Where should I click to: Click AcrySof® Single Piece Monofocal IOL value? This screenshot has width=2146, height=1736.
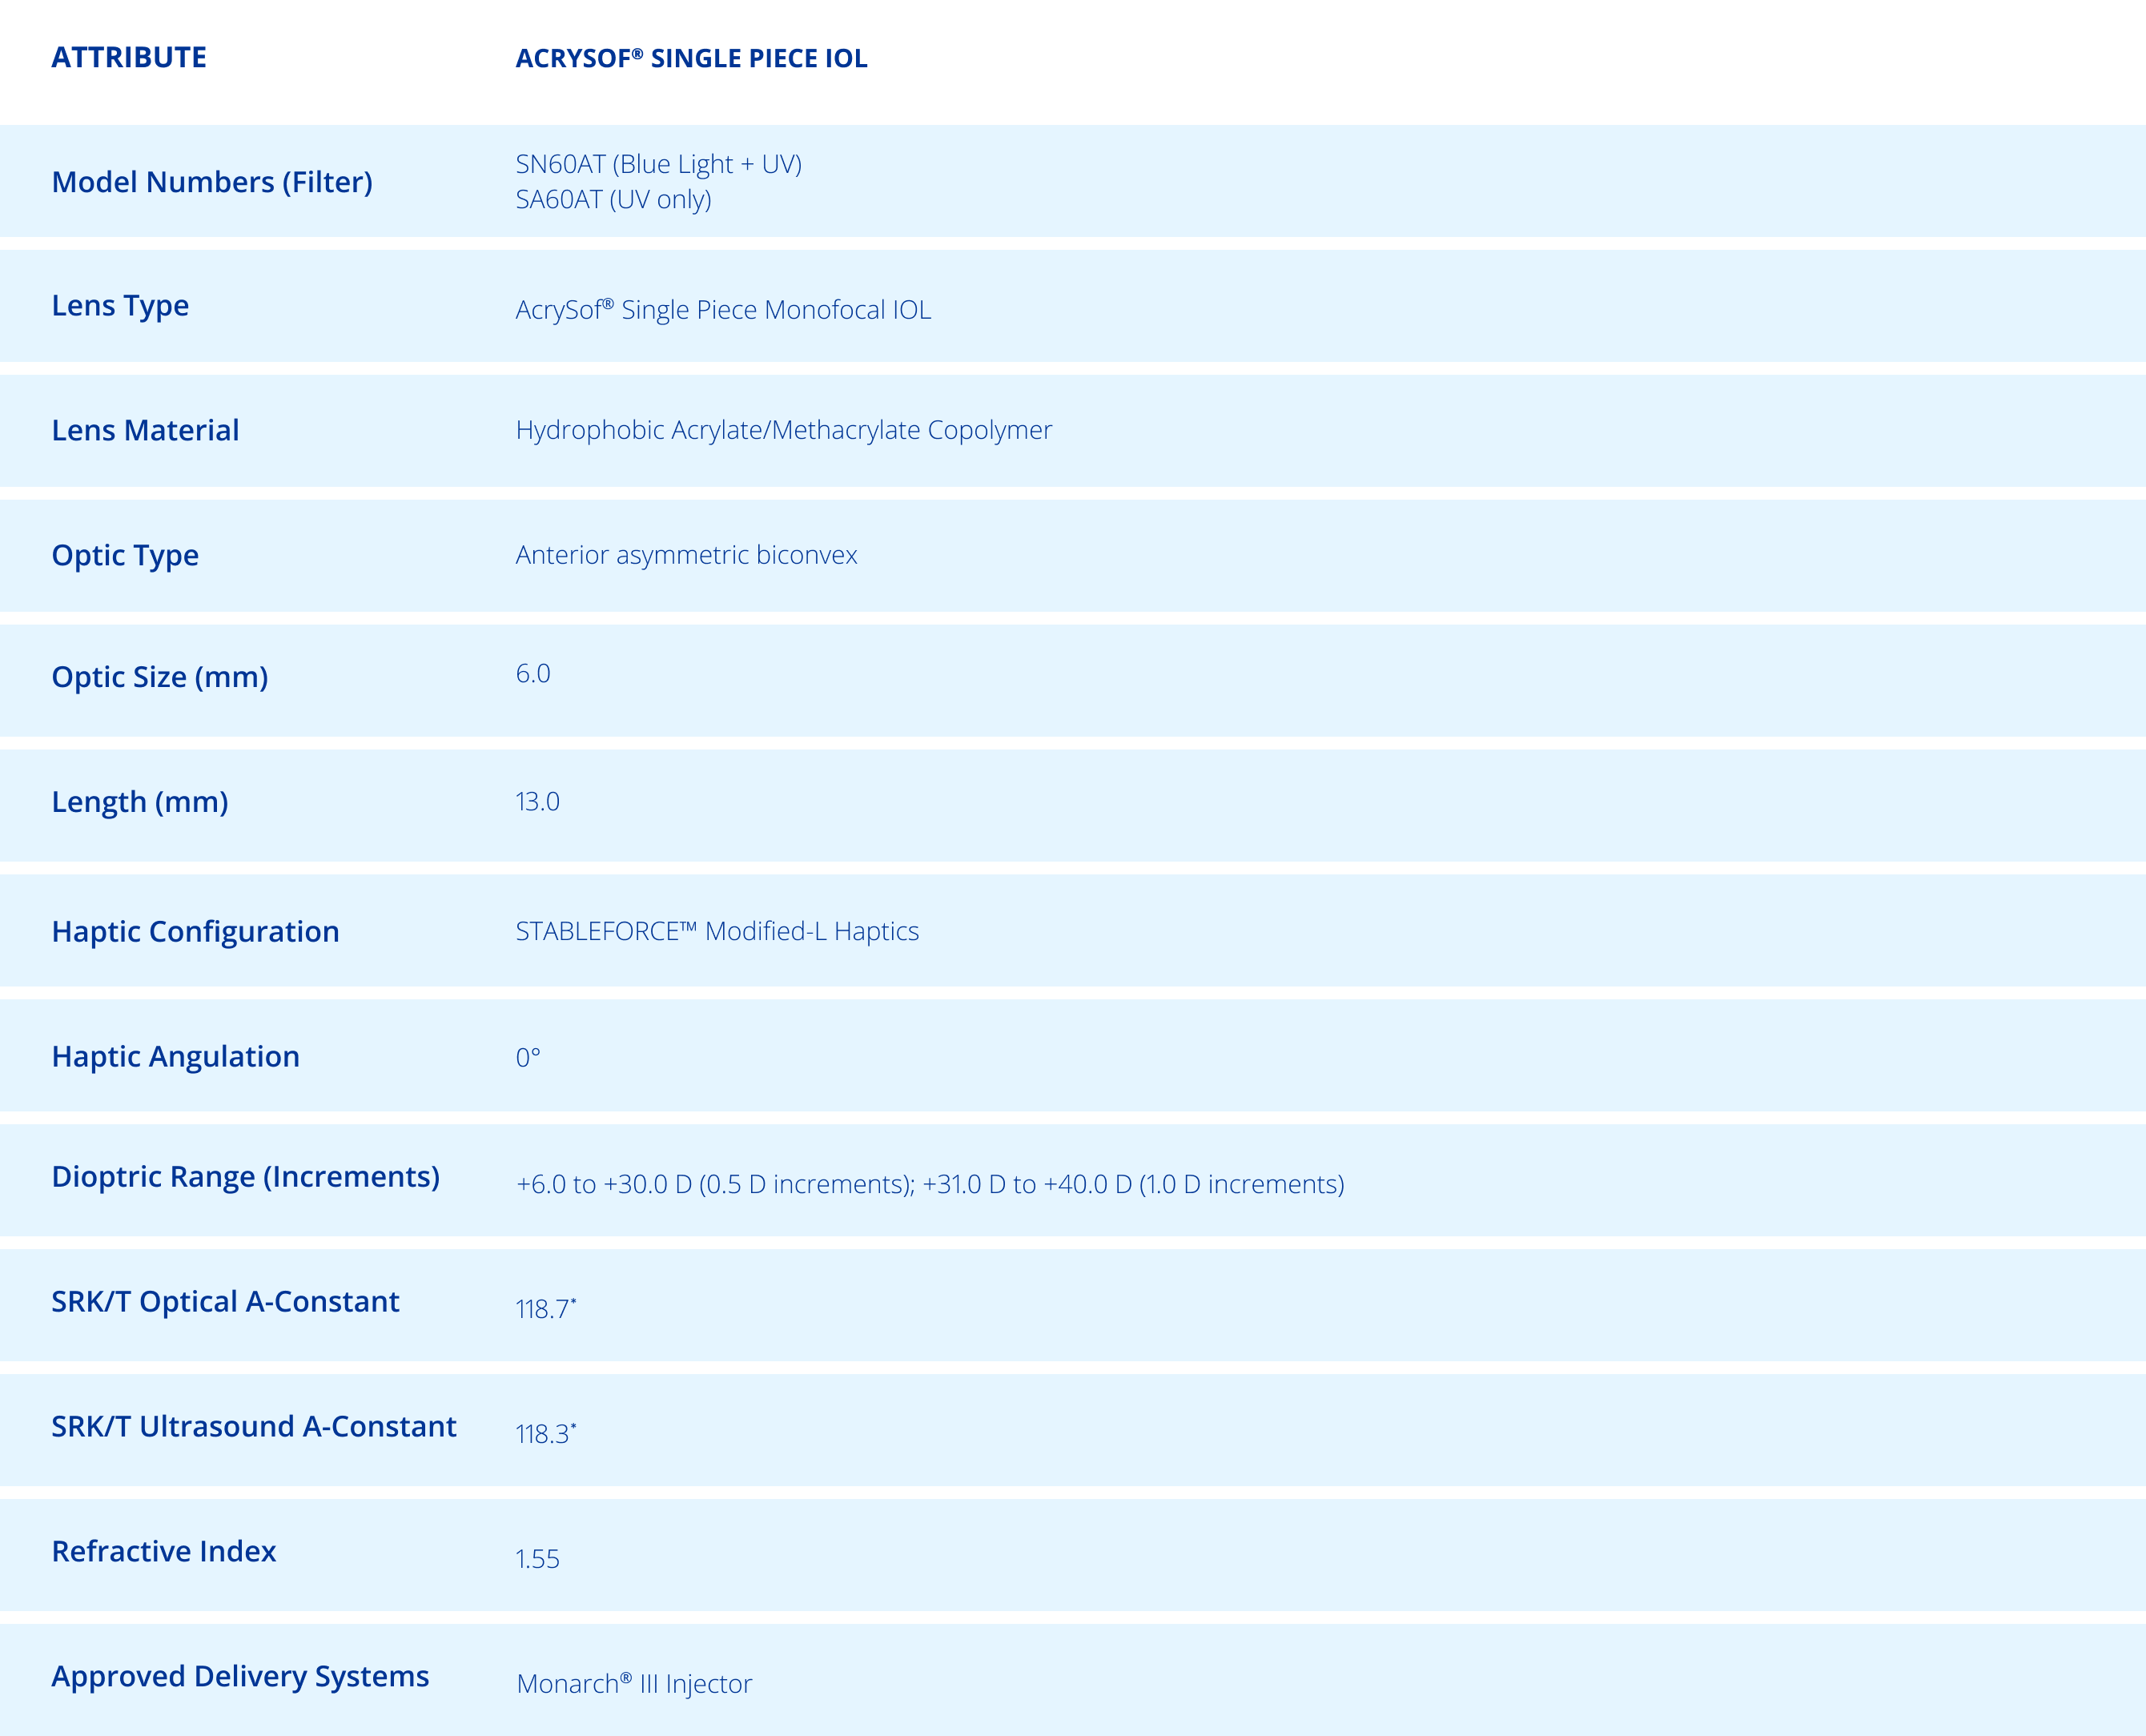click(723, 309)
